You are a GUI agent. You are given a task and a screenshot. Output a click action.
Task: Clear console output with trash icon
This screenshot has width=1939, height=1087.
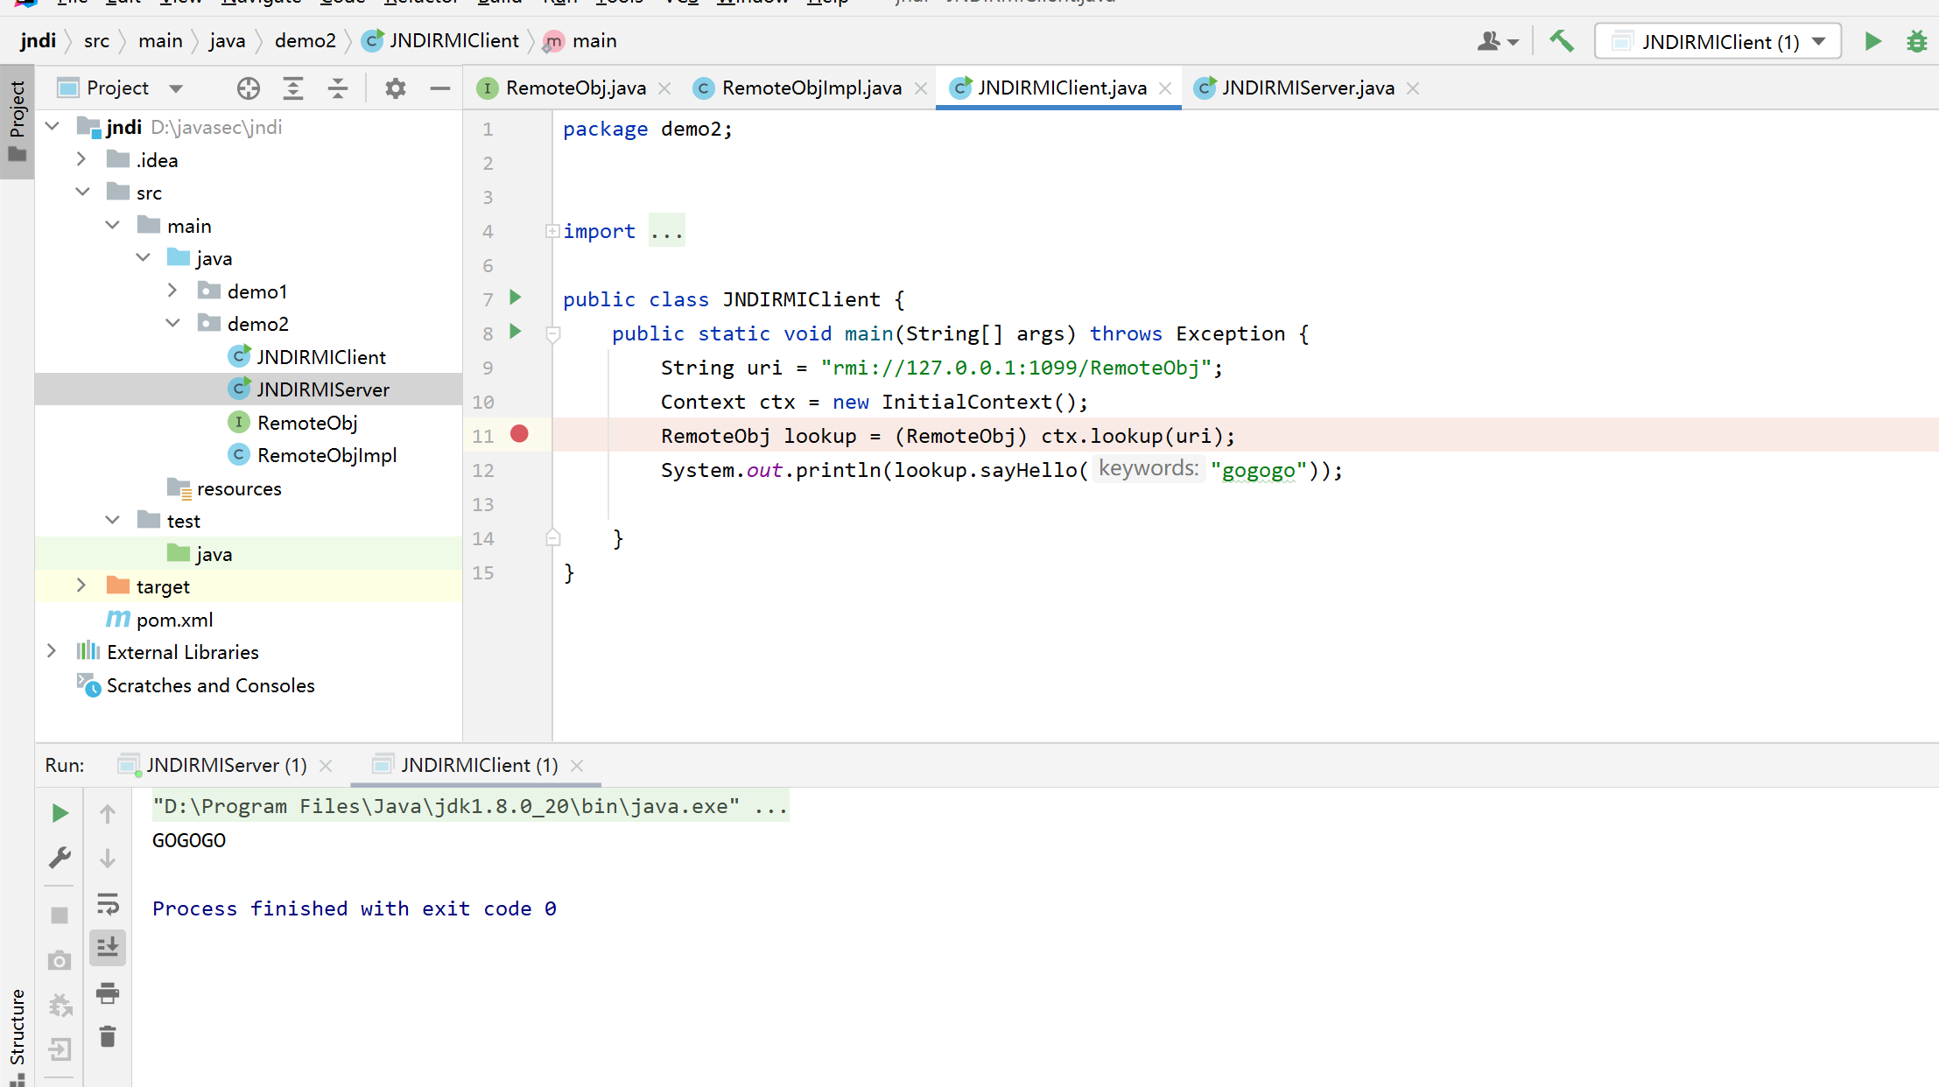108,1037
